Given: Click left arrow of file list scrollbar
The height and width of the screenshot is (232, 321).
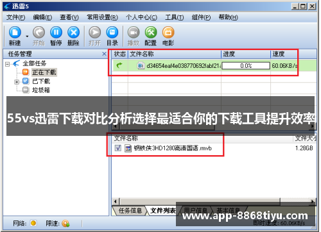Looking at the screenshot, I should [x=116, y=201].
